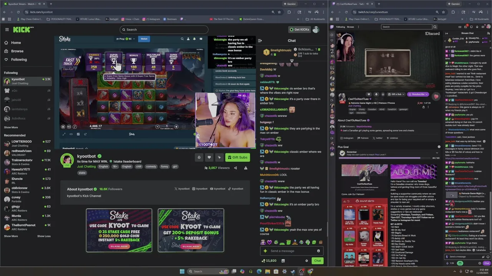The height and width of the screenshot is (276, 492).
Task: Open Twitch chat settings gear
Action: [x=480, y=263]
